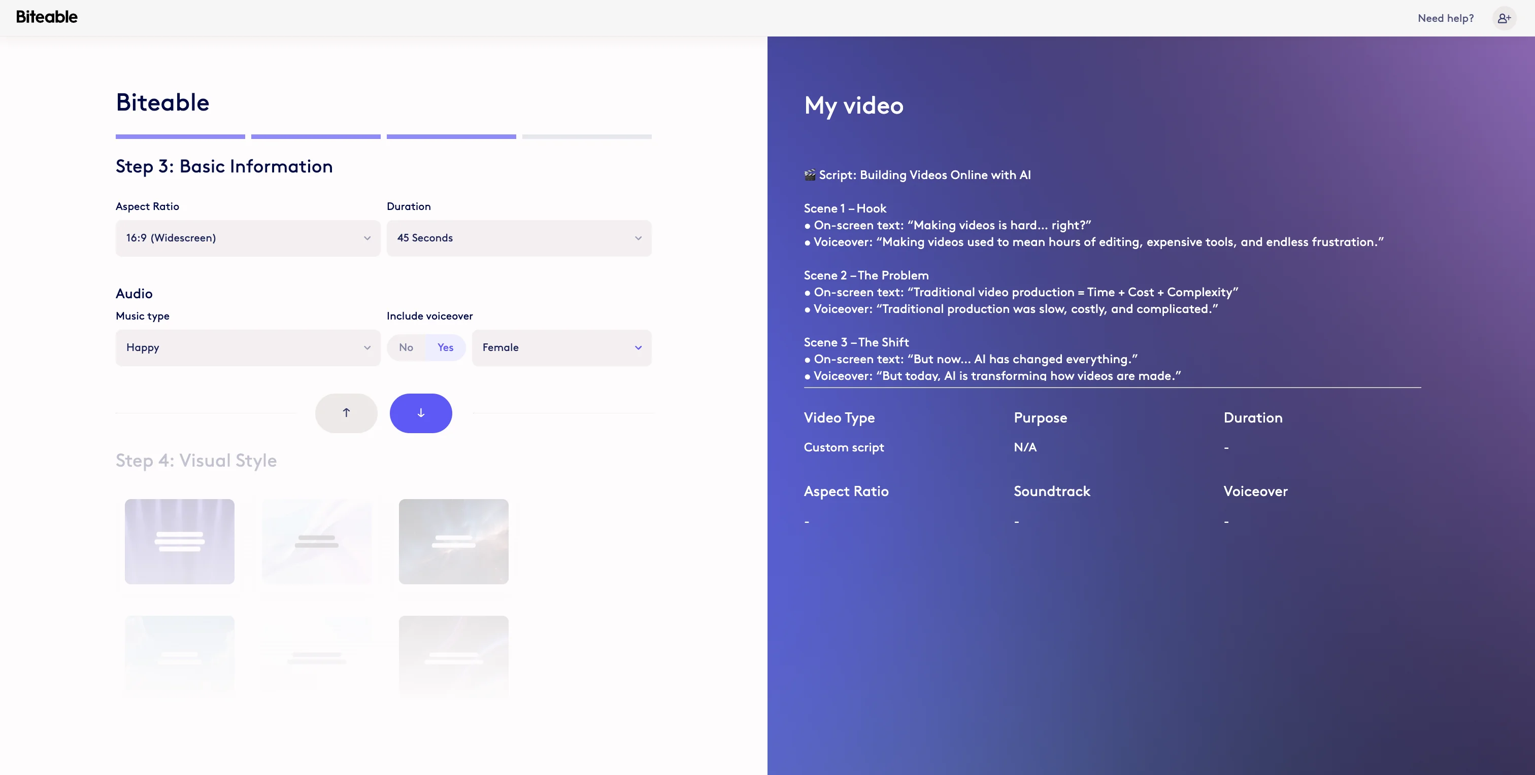Open the Aspect Ratio dropdown

pos(247,238)
